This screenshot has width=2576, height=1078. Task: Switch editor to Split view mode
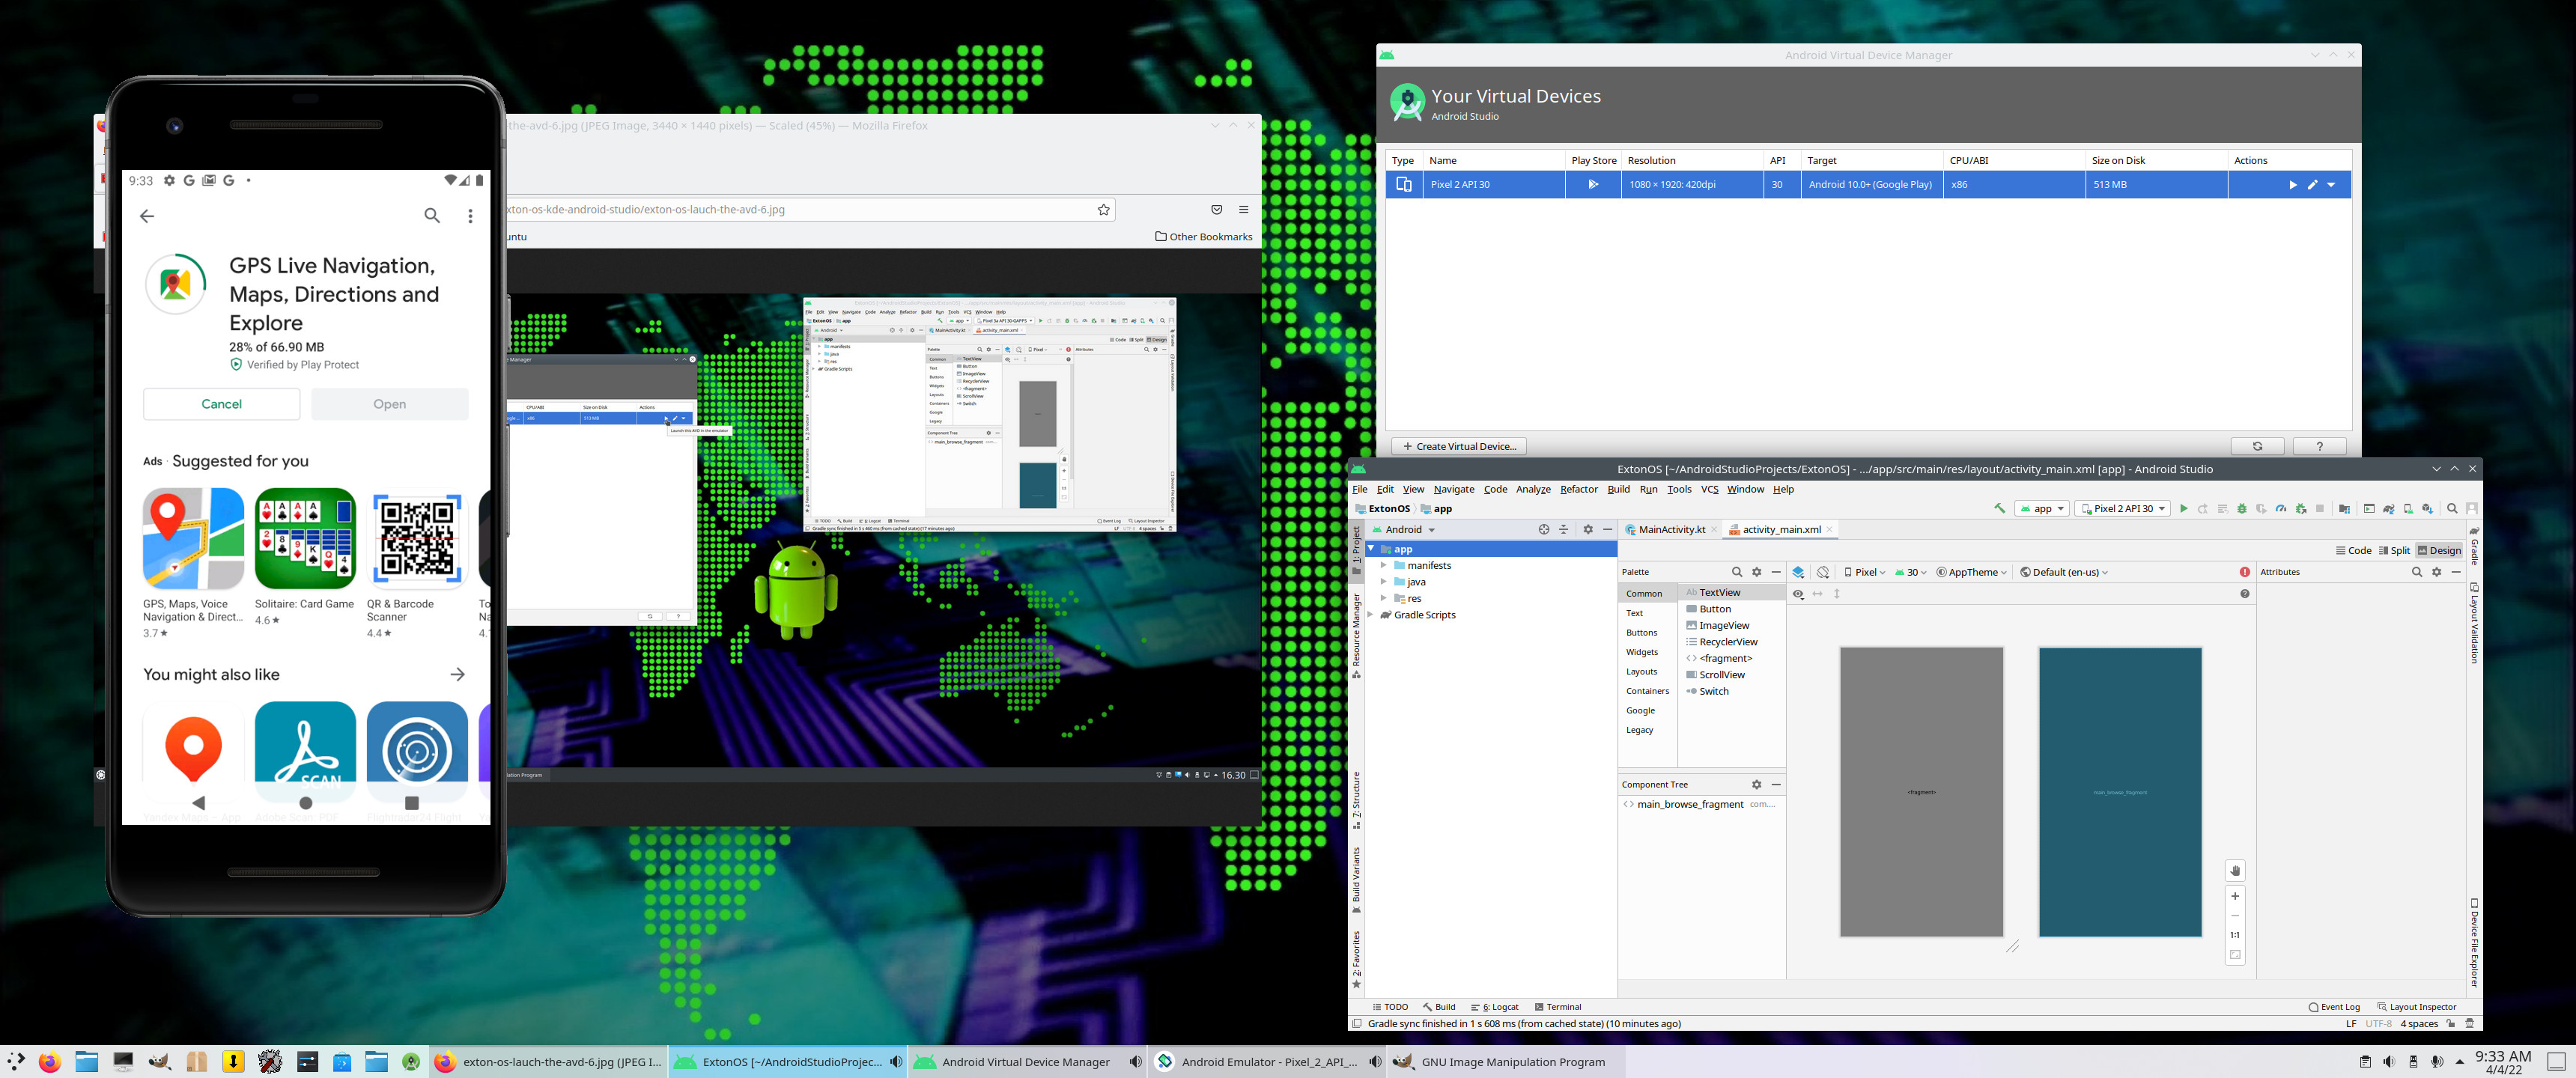[x=2394, y=551]
